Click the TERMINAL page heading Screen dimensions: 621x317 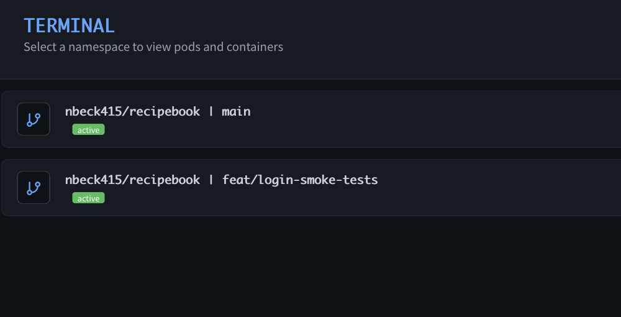click(69, 25)
